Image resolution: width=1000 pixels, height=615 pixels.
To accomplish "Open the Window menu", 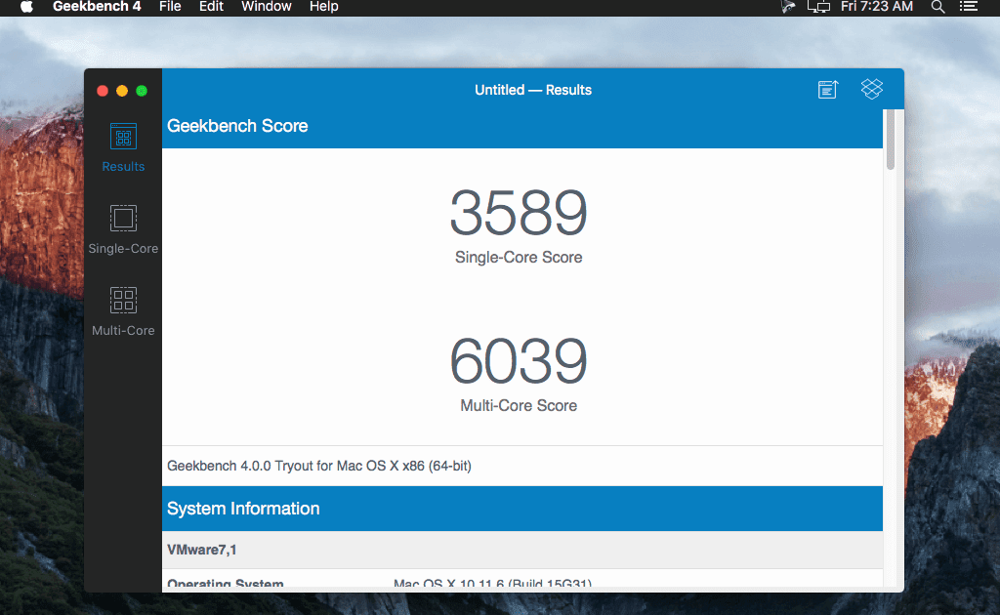I will point(266,7).
